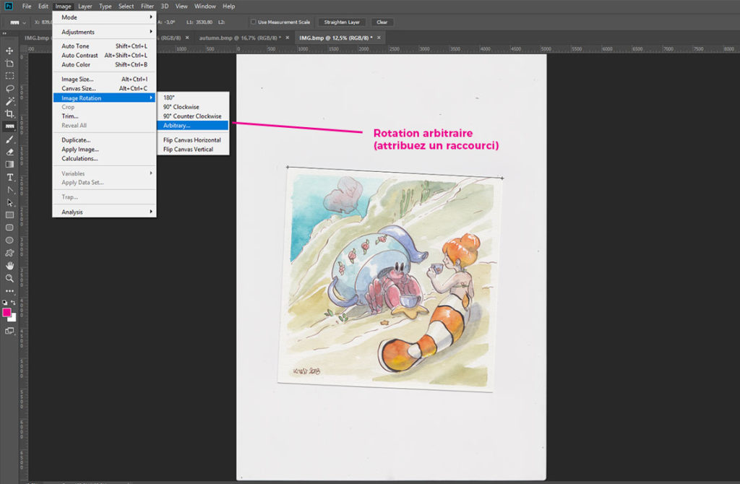The image size is (740, 484).
Task: Select the Custom Shape tool
Action: [x=9, y=253]
